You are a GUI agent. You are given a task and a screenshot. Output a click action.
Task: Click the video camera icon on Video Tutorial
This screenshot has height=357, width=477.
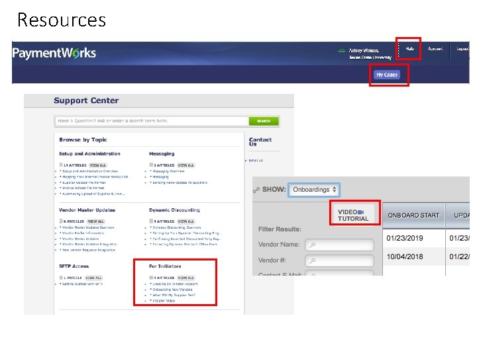361,212
